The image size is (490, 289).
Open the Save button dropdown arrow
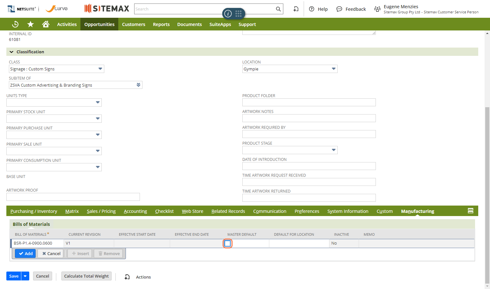click(x=25, y=276)
